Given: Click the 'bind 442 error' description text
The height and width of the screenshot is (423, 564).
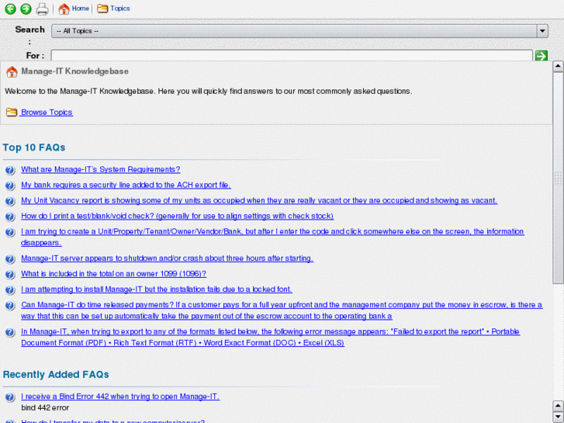Looking at the screenshot, I should pyautogui.click(x=45, y=408).
